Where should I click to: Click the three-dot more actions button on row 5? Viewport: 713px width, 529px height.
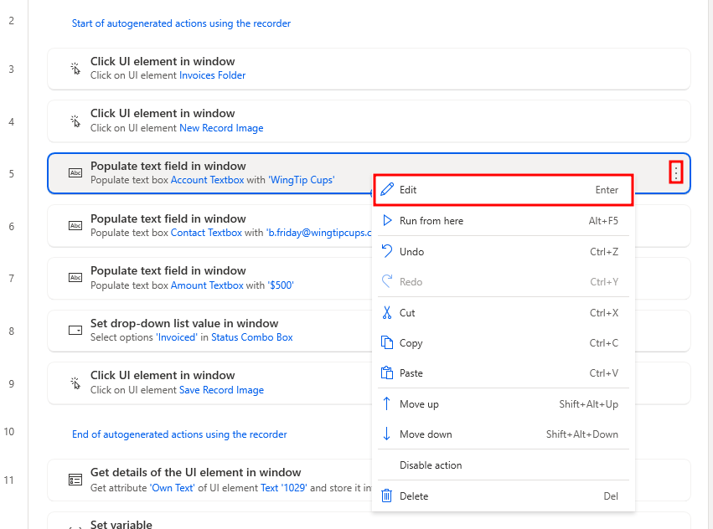676,172
